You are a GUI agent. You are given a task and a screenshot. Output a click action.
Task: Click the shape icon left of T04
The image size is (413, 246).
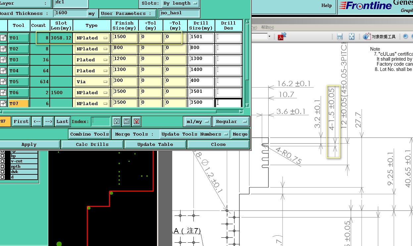(x=3, y=71)
